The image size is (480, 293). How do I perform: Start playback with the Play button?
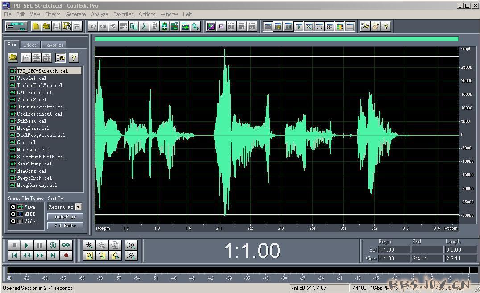click(x=27, y=245)
